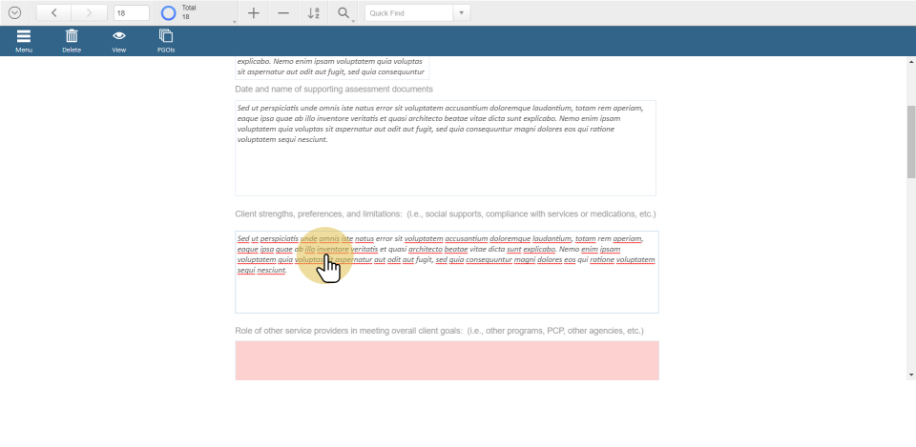Click the record number field showing 18
Viewport: 916px width, 447px height.
131,13
